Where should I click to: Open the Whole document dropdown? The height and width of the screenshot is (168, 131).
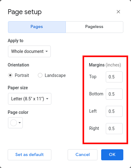29,51
